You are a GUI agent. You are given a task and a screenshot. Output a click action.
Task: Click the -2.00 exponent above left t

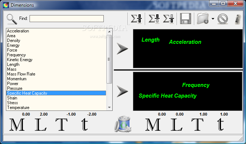click(92, 114)
